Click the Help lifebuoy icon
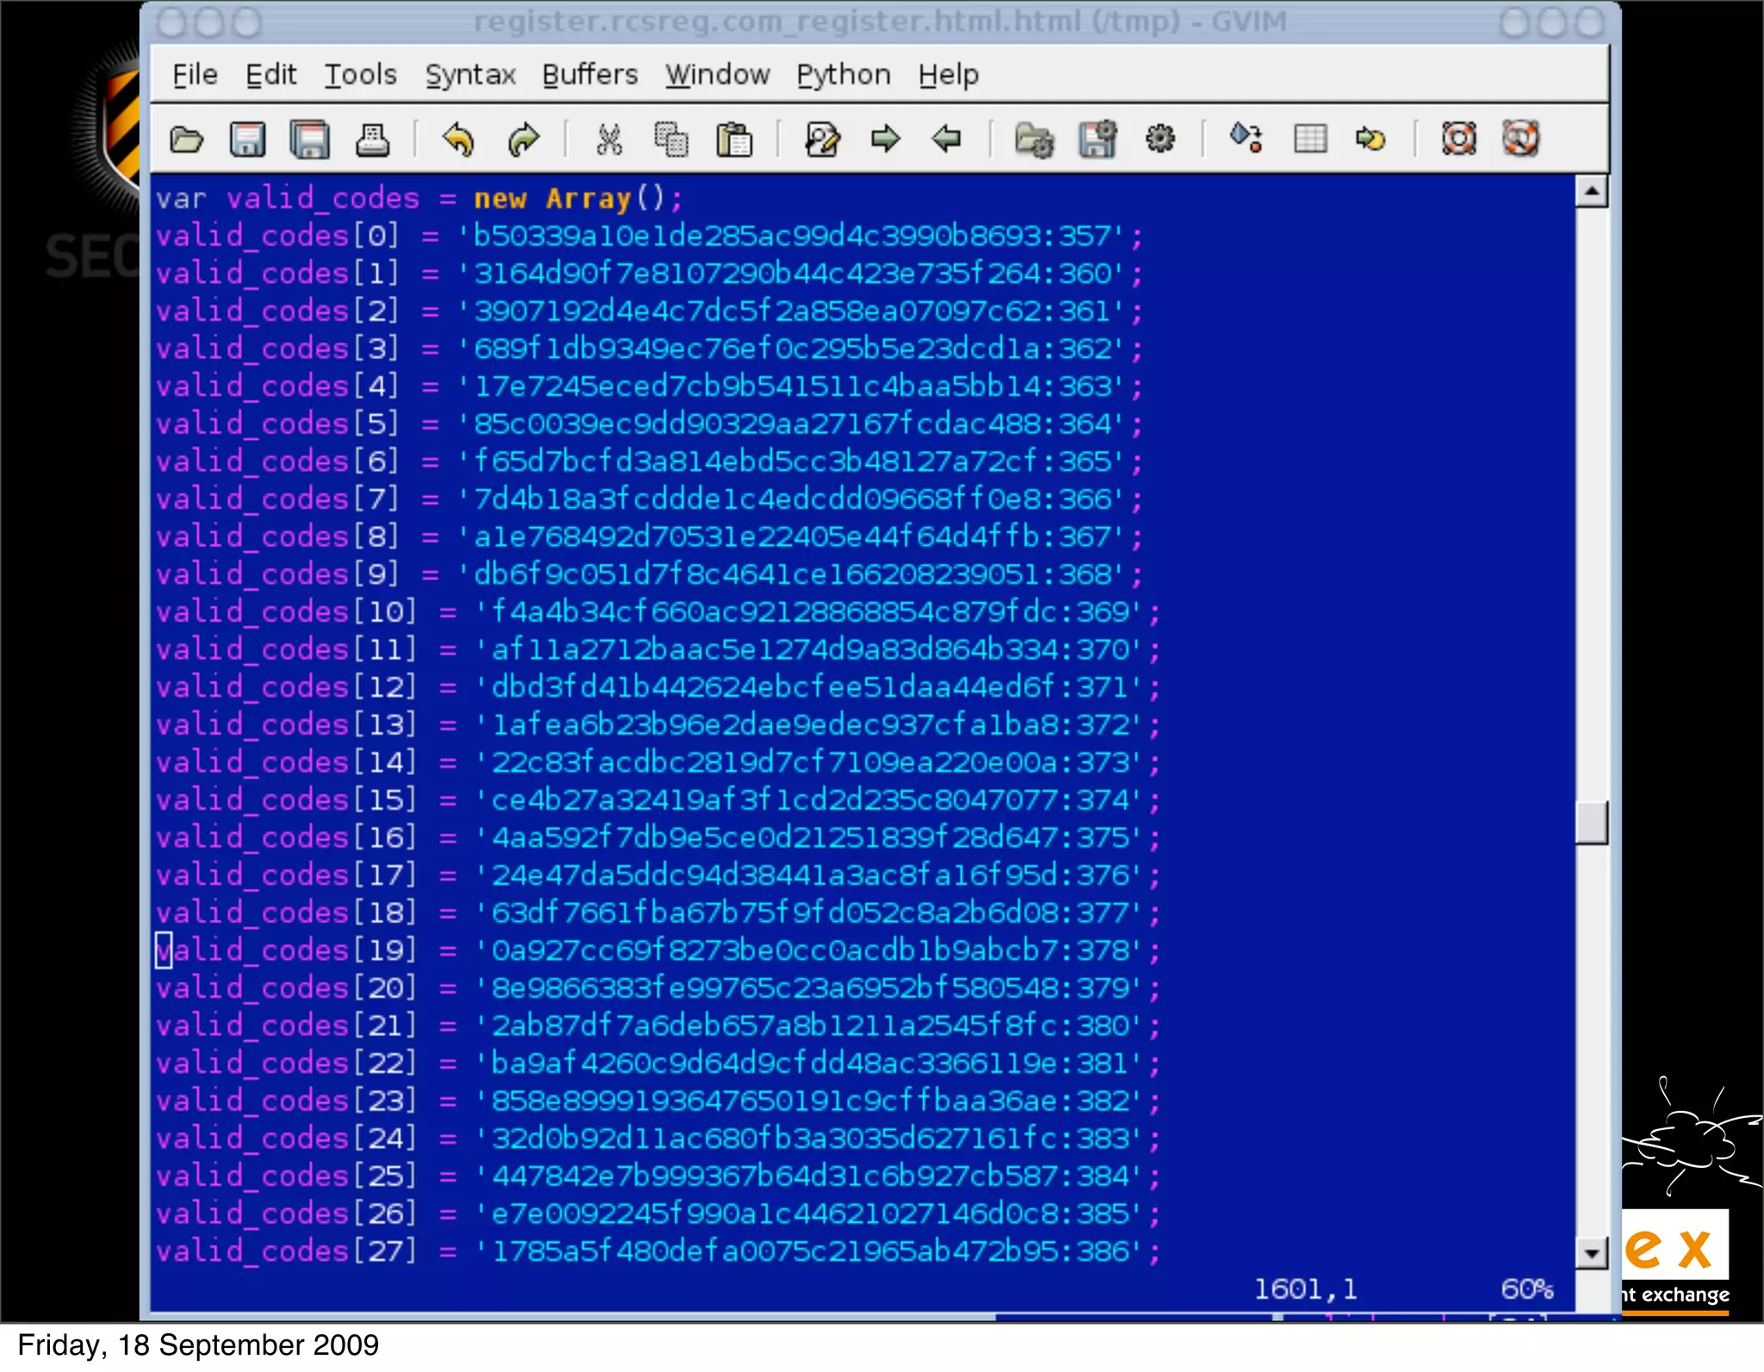1764x1372 pixels. [x=1458, y=140]
